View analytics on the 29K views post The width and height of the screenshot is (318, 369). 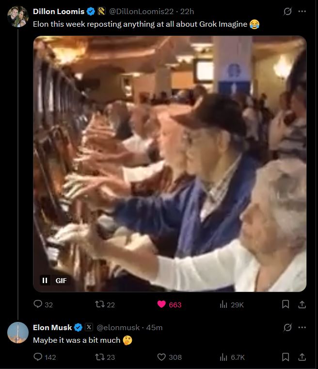(232, 304)
